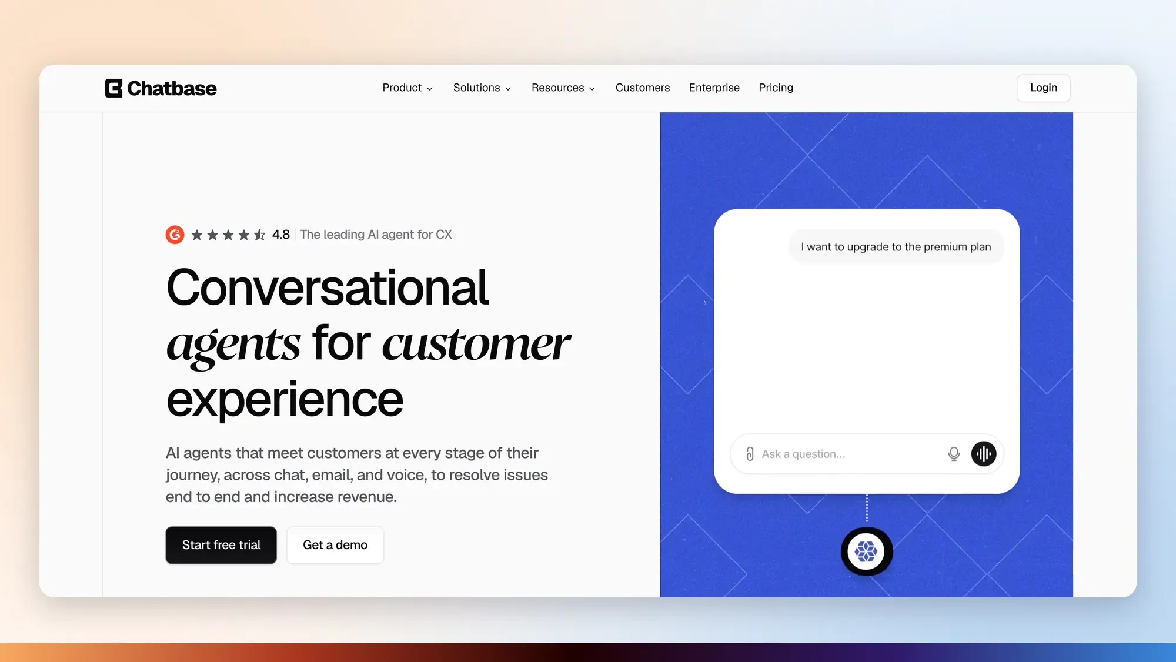Click the Chatbase logo
This screenshot has width=1176, height=662.
[x=161, y=88]
